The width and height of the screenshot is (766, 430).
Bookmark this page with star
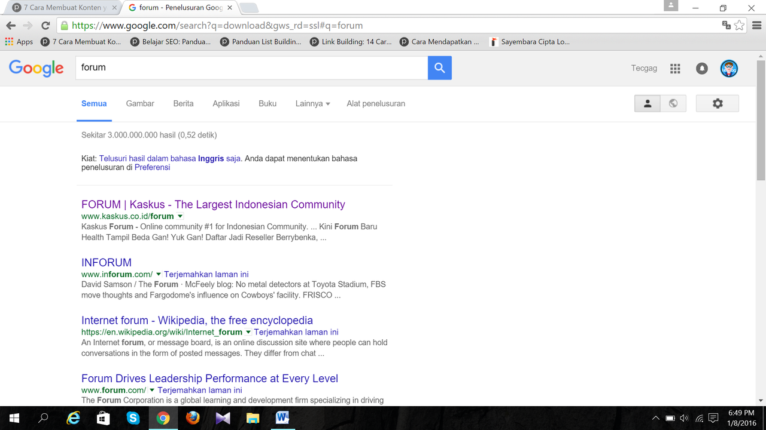740,25
